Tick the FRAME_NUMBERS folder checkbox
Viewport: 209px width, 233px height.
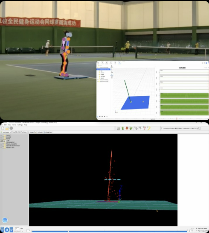(x=3, y=144)
